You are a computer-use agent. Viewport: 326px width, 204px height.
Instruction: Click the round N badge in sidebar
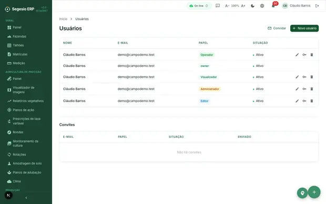tap(8, 195)
